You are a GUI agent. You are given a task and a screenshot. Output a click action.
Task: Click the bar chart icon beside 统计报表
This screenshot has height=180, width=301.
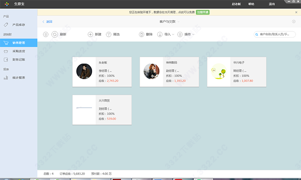6,78
